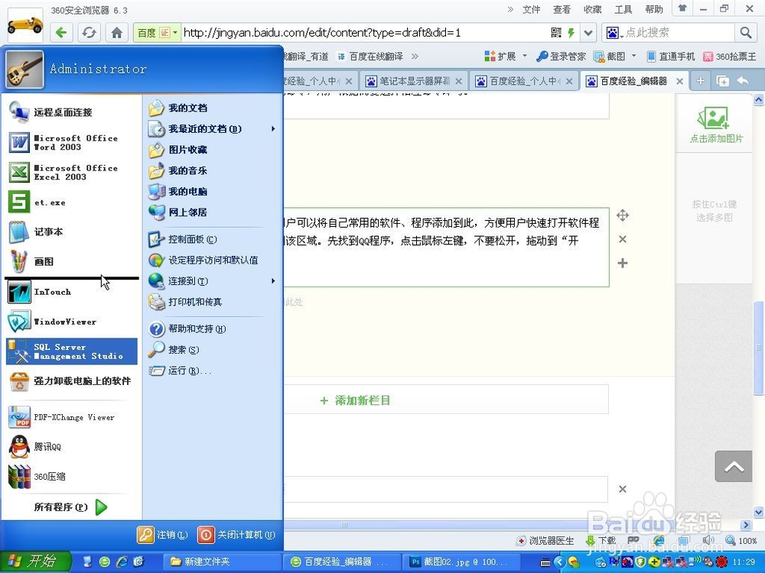This screenshot has height=573, width=765.
Task: Click the move handle beside the text box
Action: (623, 215)
